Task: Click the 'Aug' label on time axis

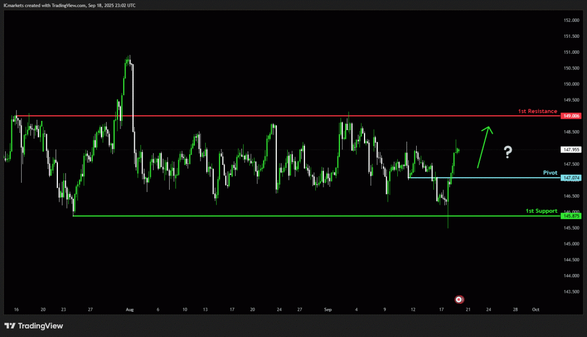Action: [130, 309]
